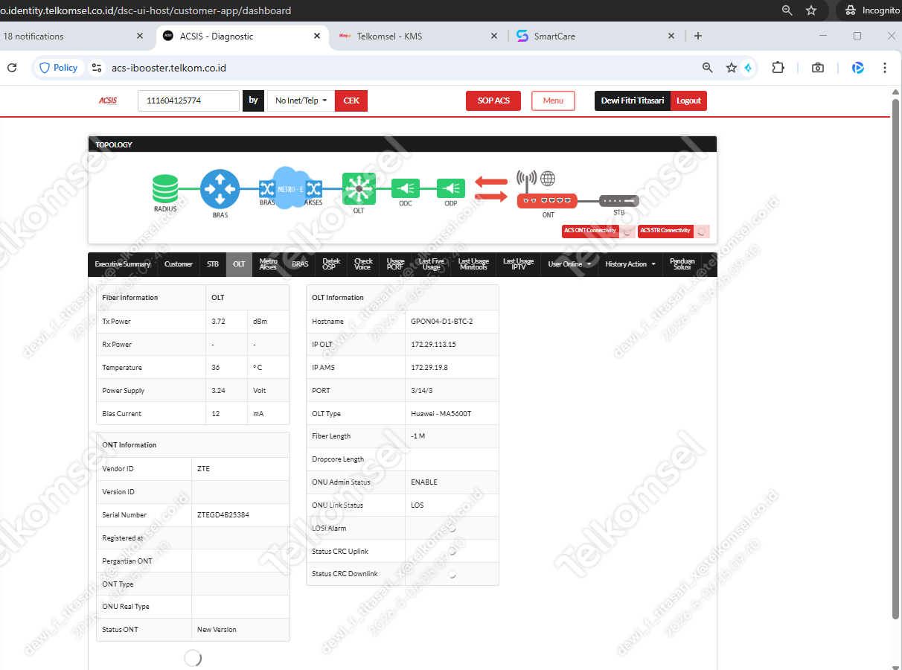Select the Metro-E AKSES switch icon
This screenshot has width=902, height=670.
pyautogui.click(x=313, y=189)
